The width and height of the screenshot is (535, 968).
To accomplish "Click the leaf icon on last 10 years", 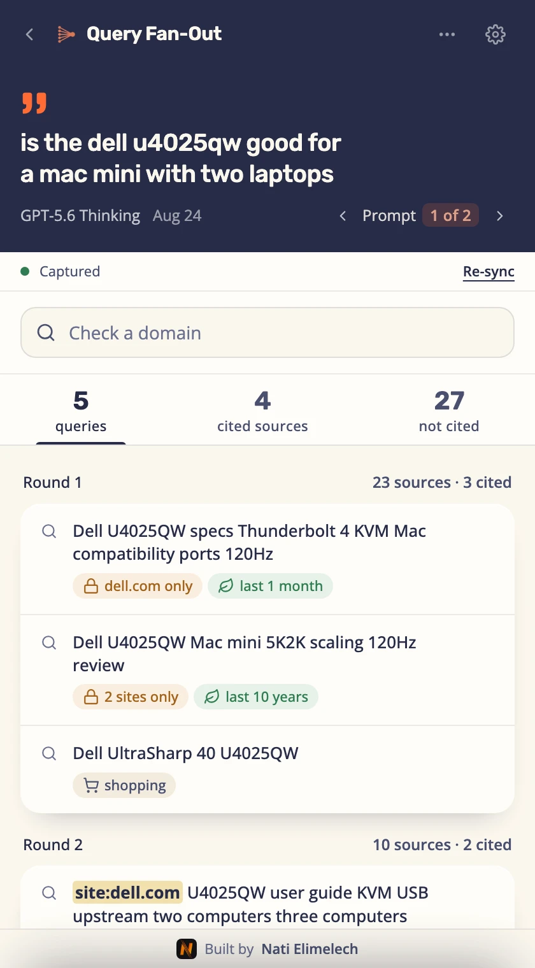I will tap(211, 697).
